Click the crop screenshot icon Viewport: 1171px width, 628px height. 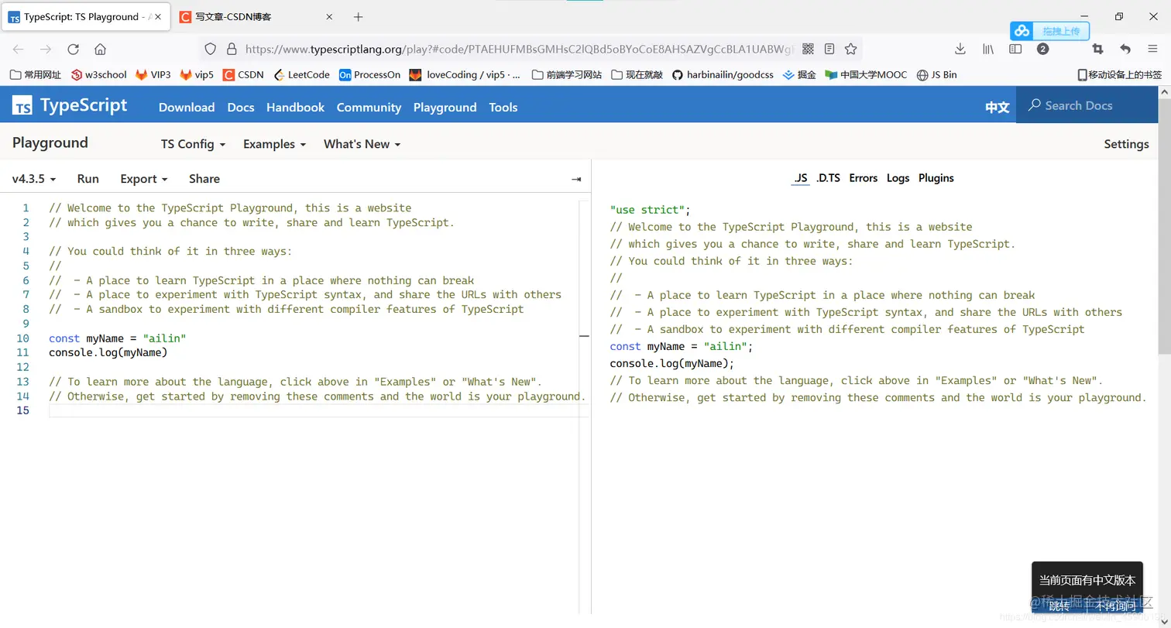click(1097, 49)
